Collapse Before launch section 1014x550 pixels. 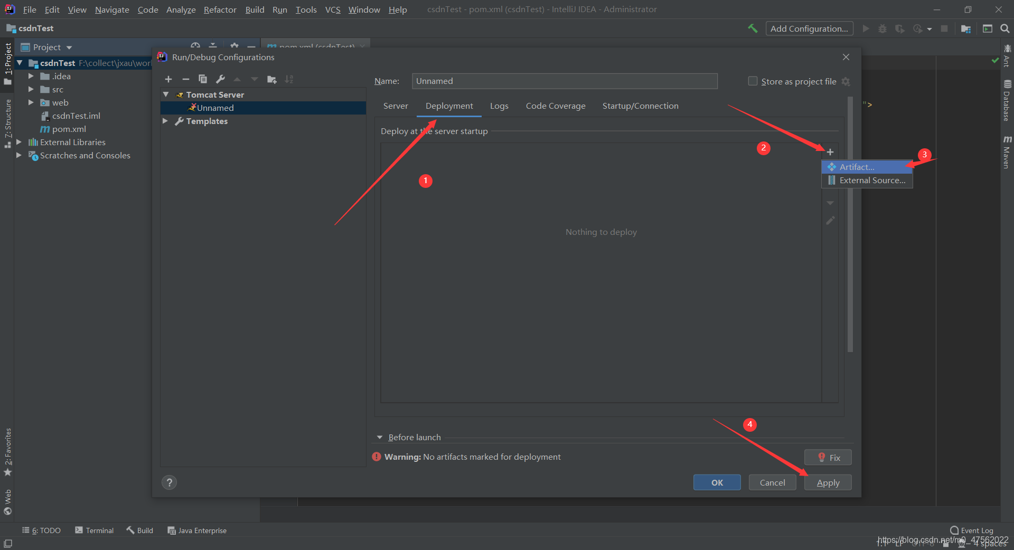(379, 437)
